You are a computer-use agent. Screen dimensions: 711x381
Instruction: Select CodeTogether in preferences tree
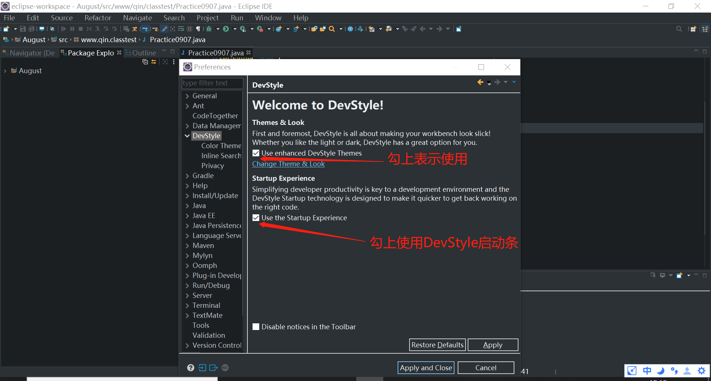click(215, 116)
